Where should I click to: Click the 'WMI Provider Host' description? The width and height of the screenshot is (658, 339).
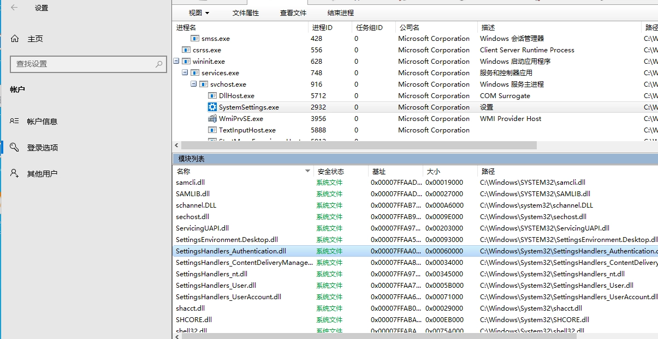point(511,119)
